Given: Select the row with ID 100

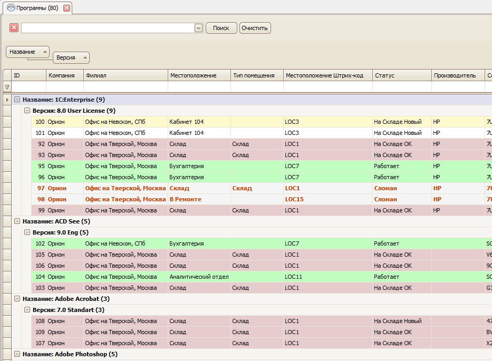Looking at the screenshot, I should point(262,122).
